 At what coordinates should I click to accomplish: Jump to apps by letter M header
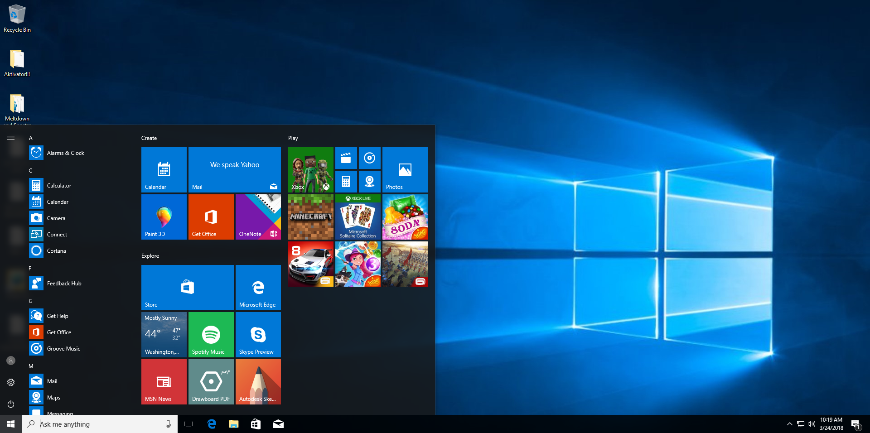pyautogui.click(x=31, y=366)
